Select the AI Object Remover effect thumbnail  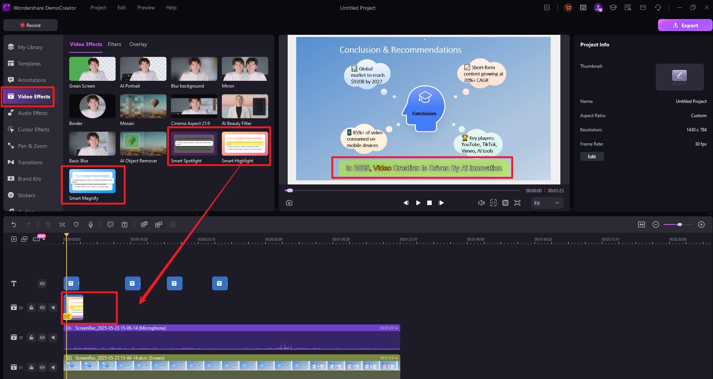143,144
